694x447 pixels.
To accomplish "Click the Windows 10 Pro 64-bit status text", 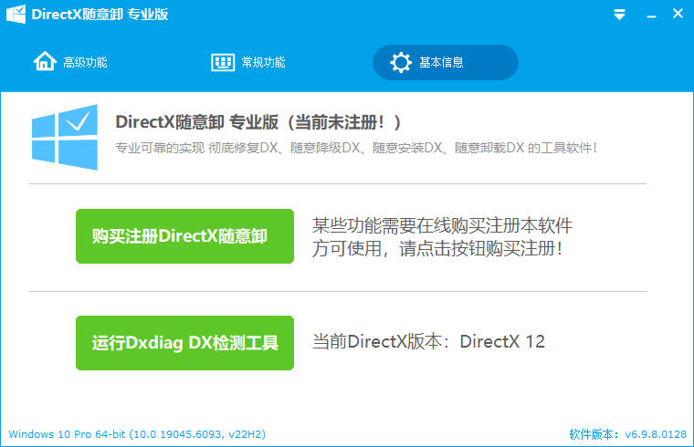I will 137,434.
